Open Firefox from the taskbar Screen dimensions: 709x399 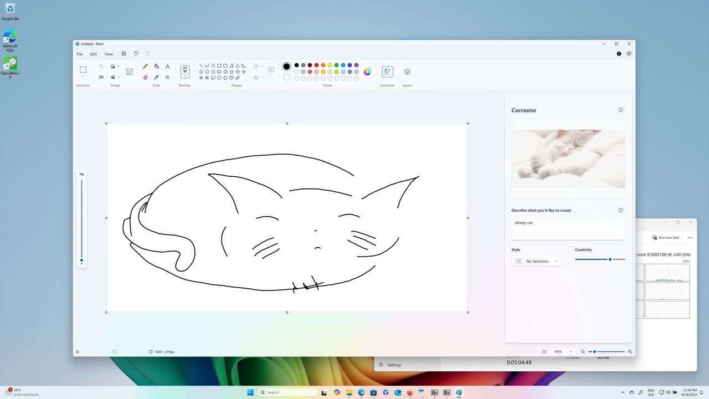[x=410, y=392]
